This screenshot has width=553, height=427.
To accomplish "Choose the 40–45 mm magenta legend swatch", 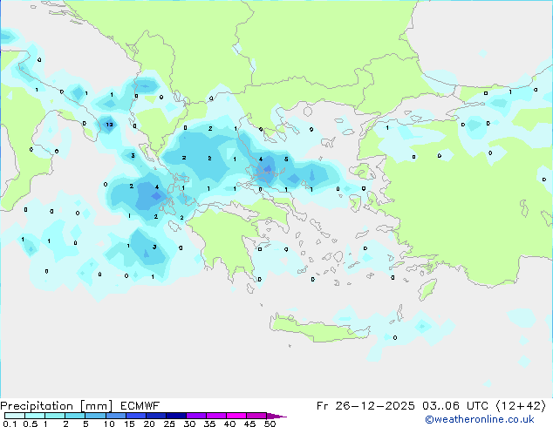I will coord(236,416).
